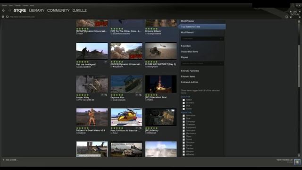Image resolution: width=302 pixels, height=170 pixels.
Task: Open the Get the hostages! thumbnail
Action: coord(92,51)
